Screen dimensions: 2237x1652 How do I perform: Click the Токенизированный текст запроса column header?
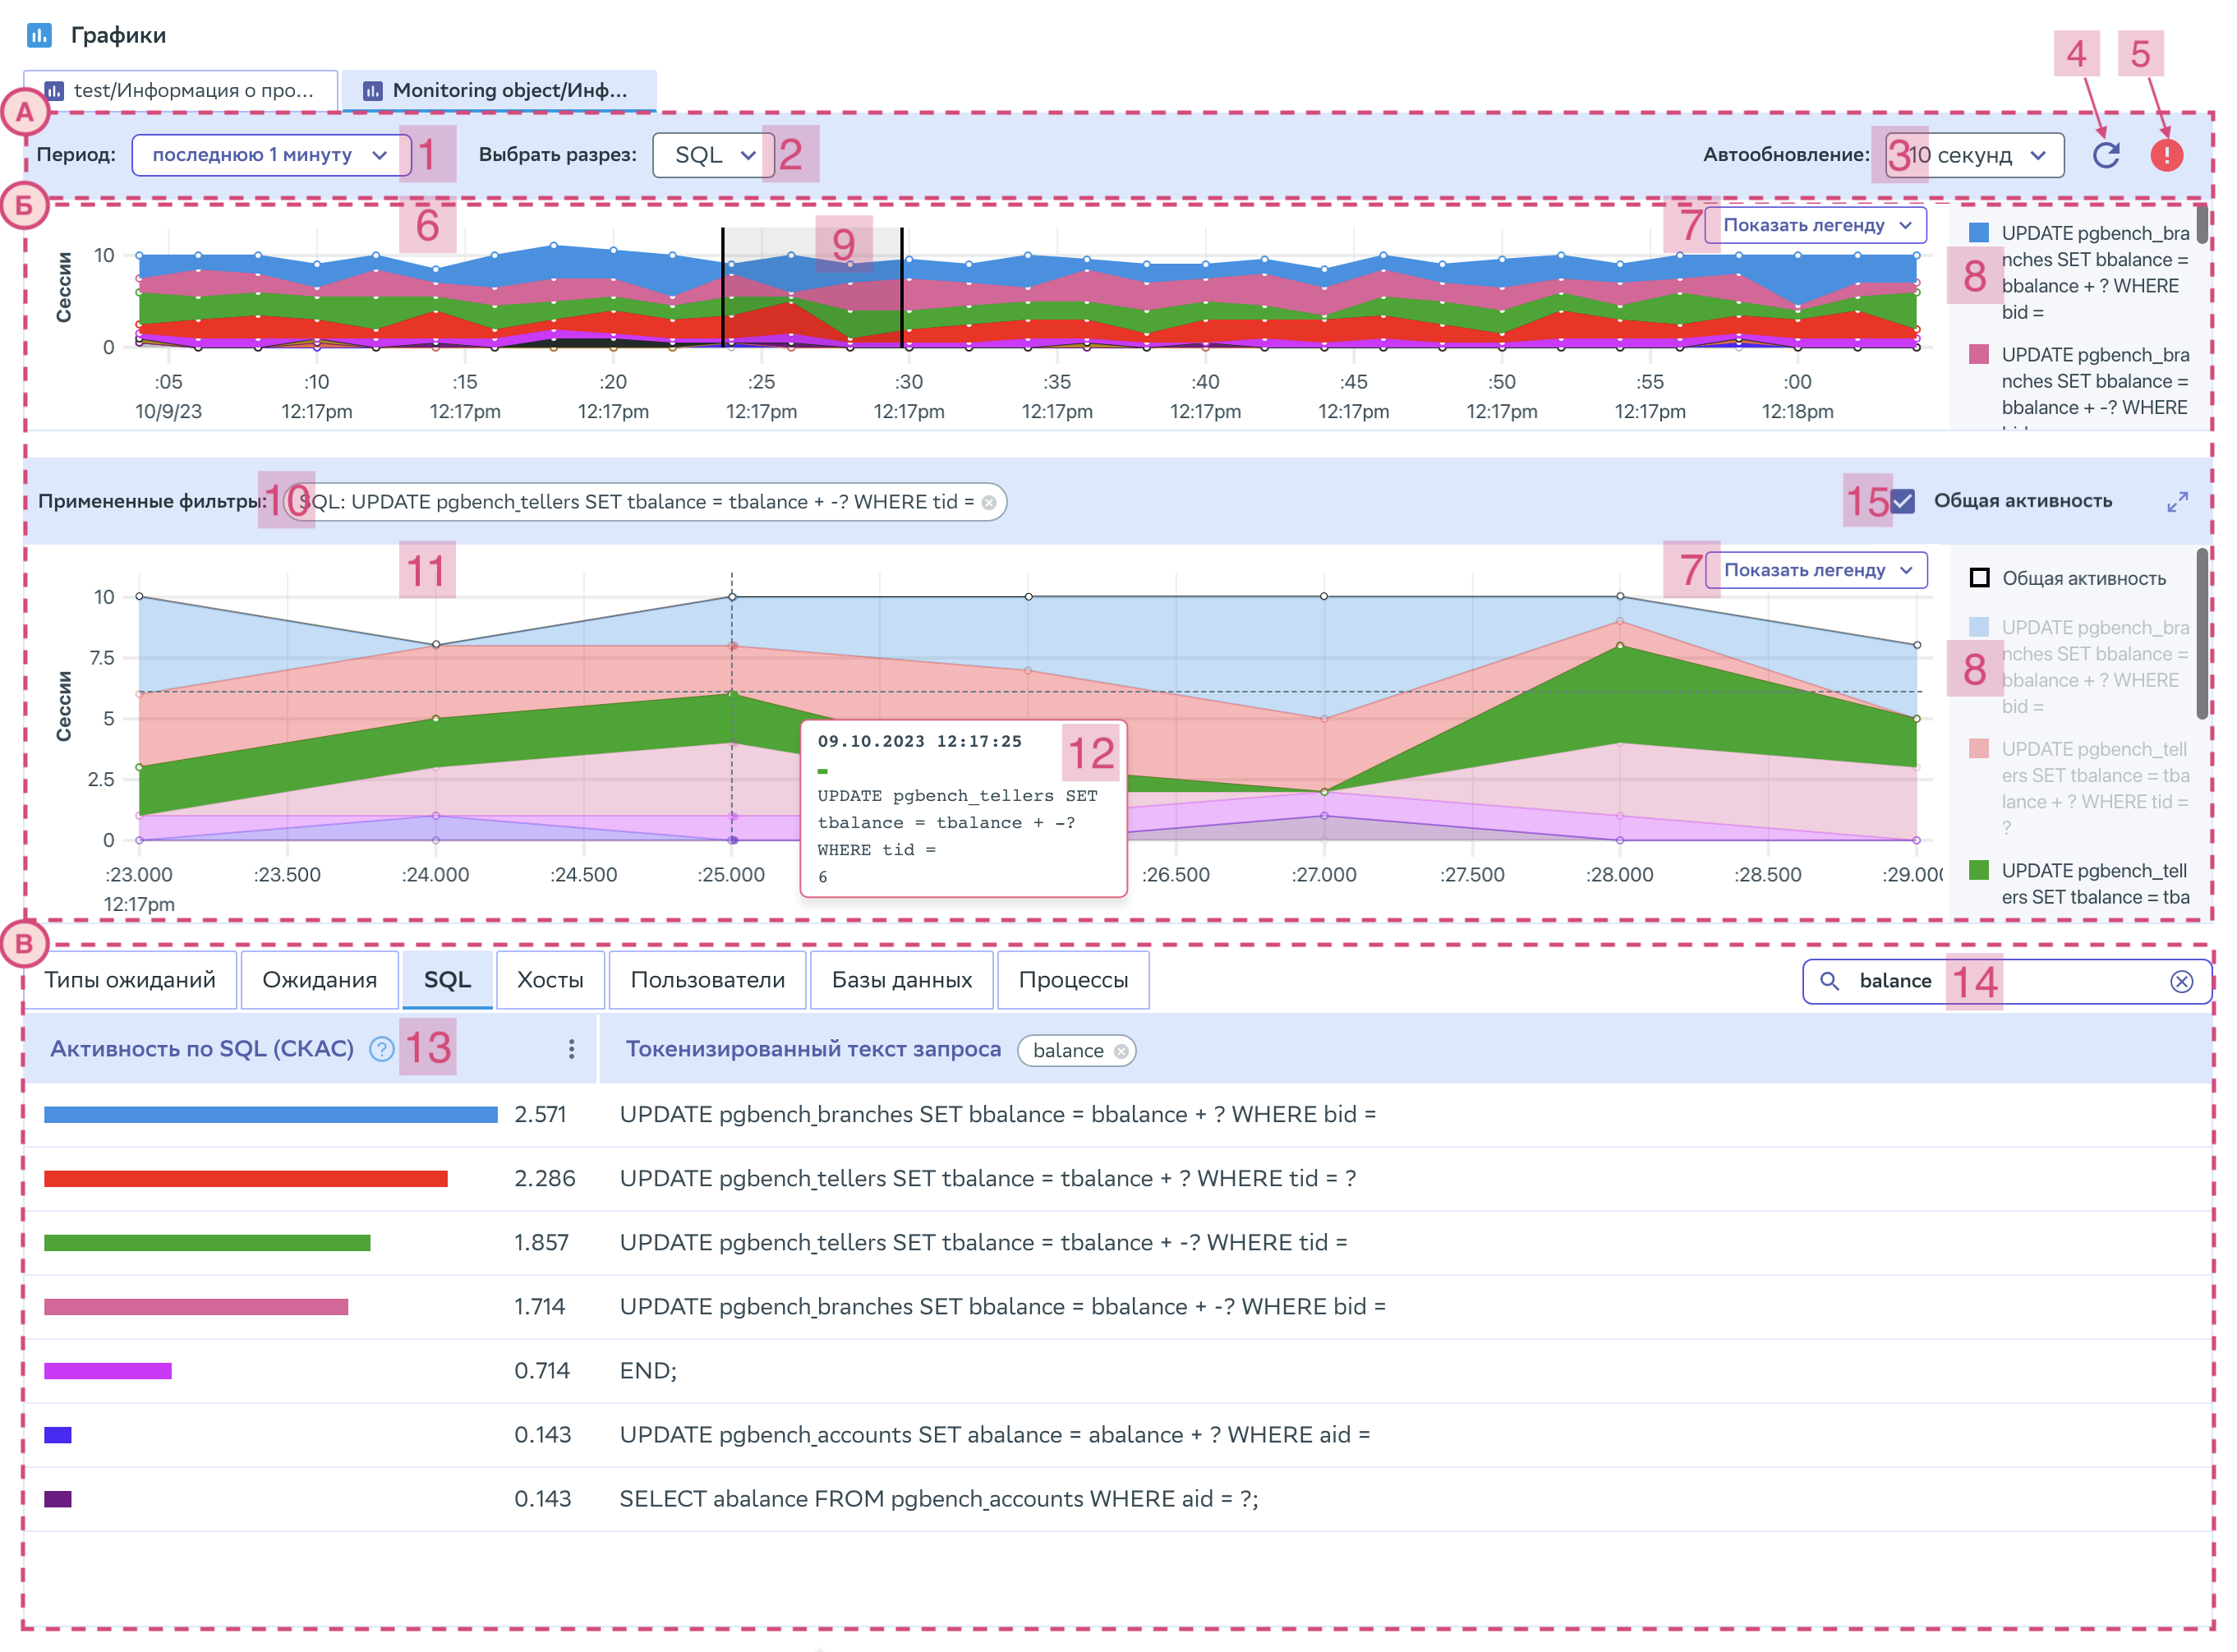coord(812,1049)
